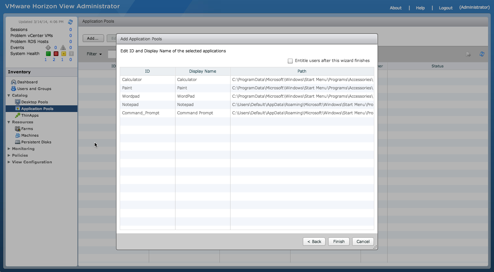Click the Back button in the wizard
The width and height of the screenshot is (494, 272).
coord(314,241)
